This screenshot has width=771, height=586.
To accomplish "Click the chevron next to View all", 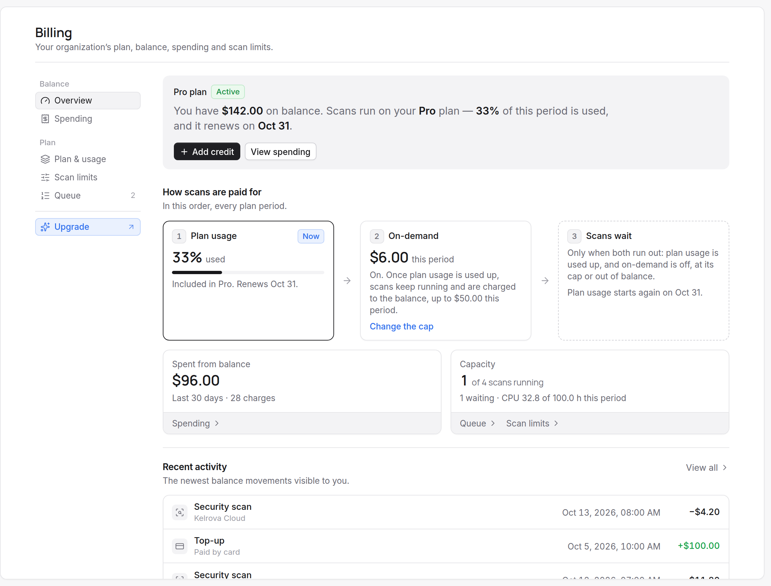I will pos(724,467).
